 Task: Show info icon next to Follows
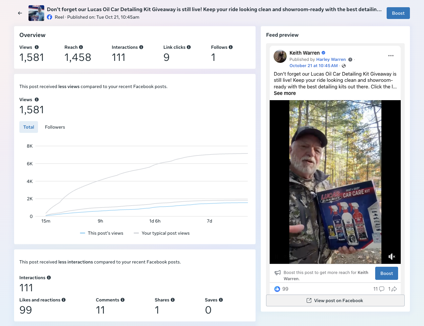tap(231, 47)
